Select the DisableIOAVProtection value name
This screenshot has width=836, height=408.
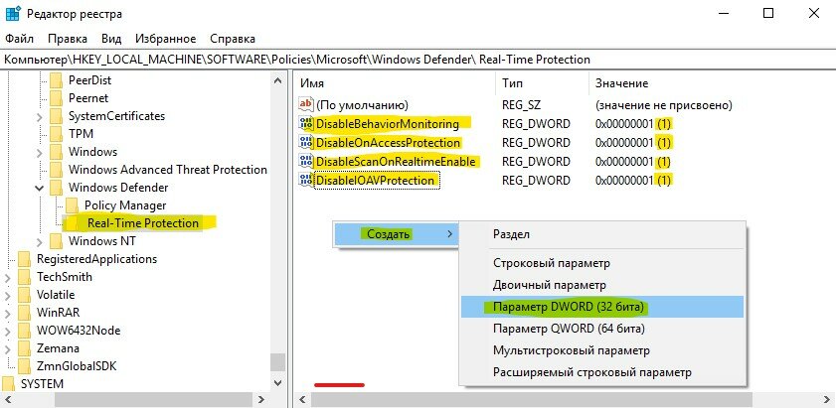coord(376,180)
